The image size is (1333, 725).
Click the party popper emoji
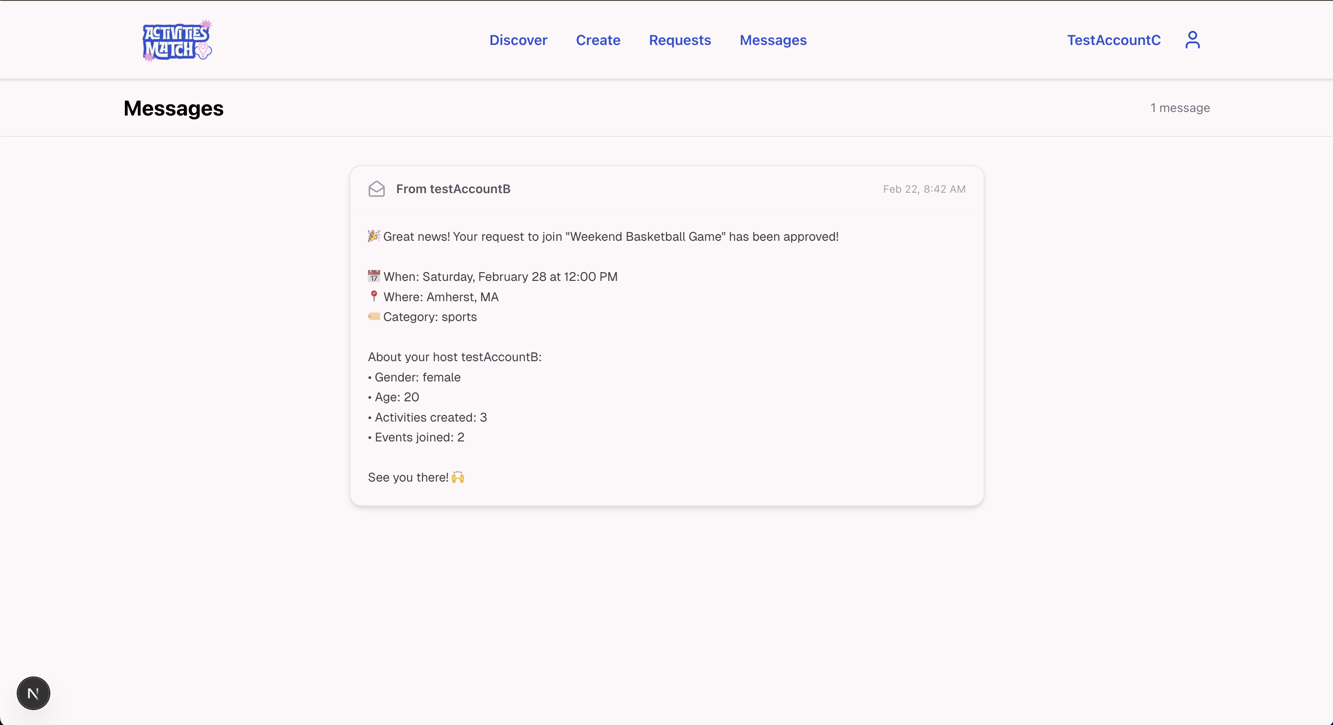coord(374,236)
